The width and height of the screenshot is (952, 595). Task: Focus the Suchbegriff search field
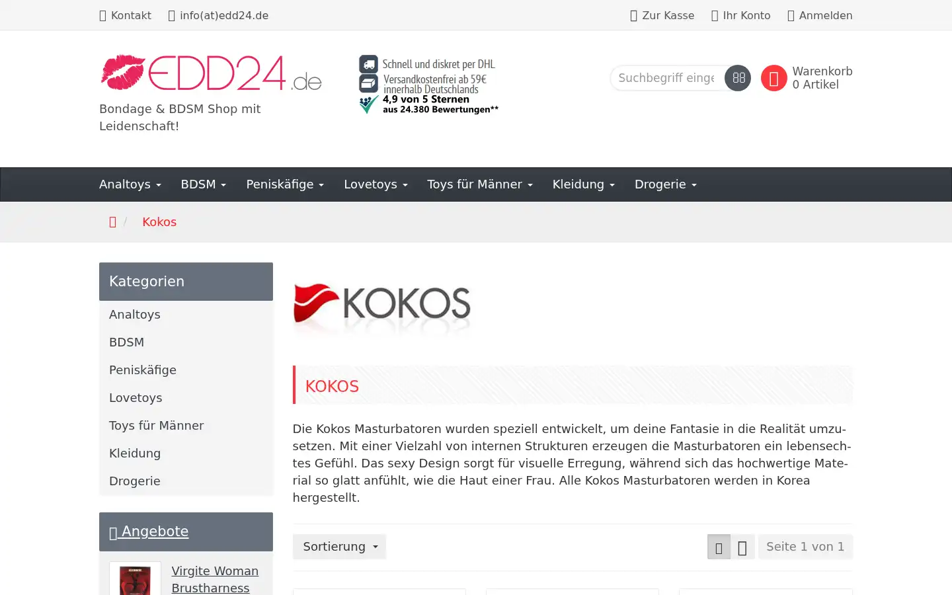coord(667,78)
